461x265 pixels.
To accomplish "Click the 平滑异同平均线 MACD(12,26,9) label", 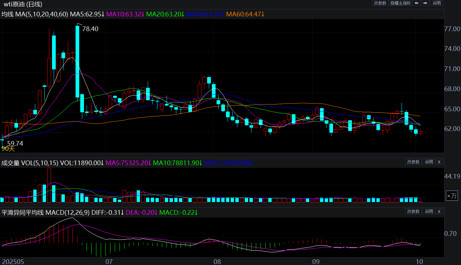I will pos(46,213).
